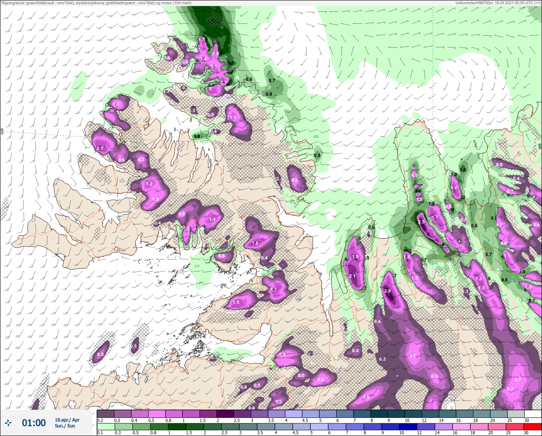This screenshot has height=436, width=542.
Task: Select the 4 lavender swatch in the upper scale
Action: [x=294, y=414]
